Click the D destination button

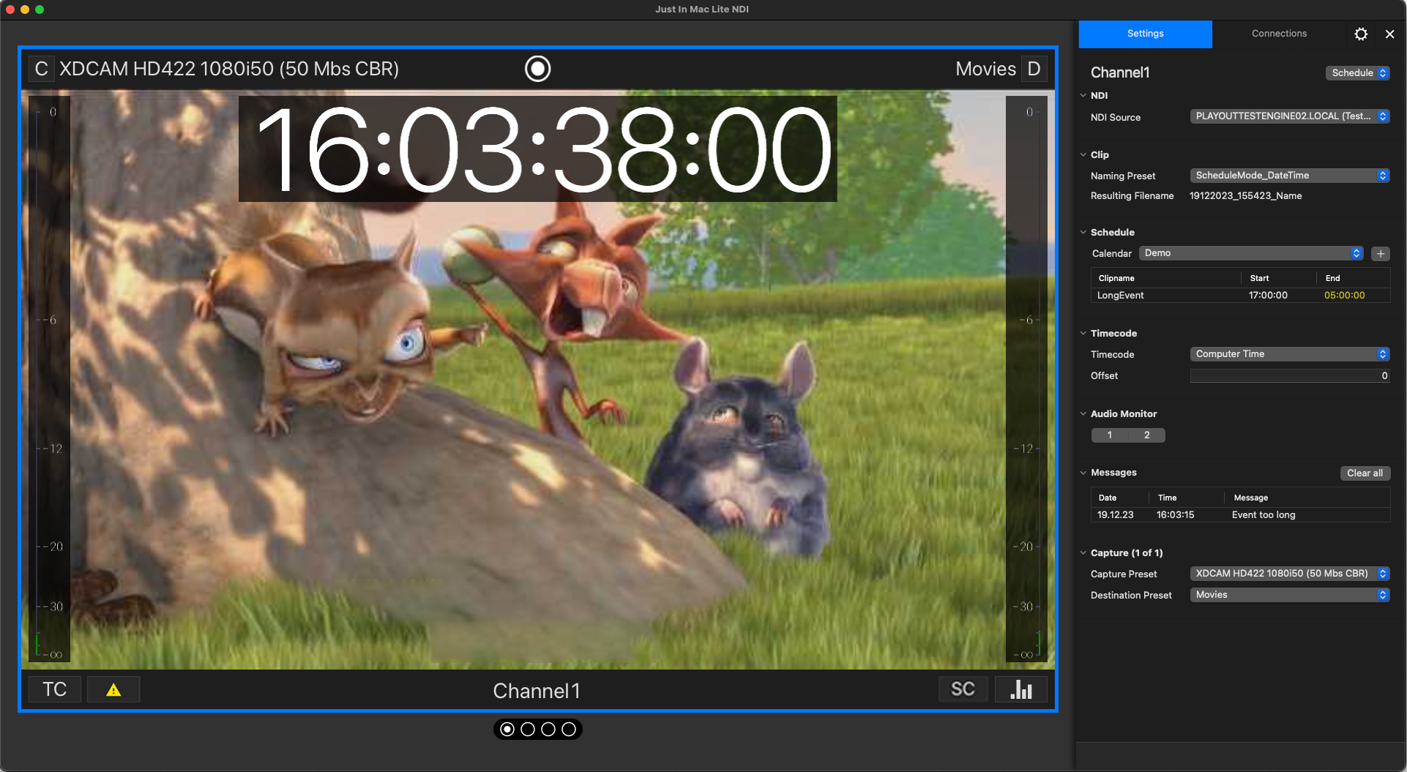1034,69
